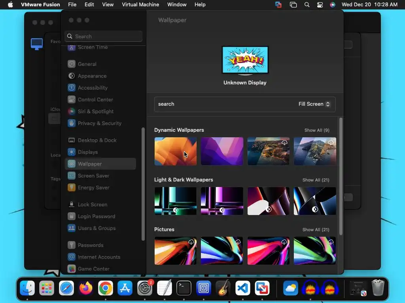405x303 pixels.
Task: Select the purple grid Light & Dark wallpaper
Action: coord(222,201)
